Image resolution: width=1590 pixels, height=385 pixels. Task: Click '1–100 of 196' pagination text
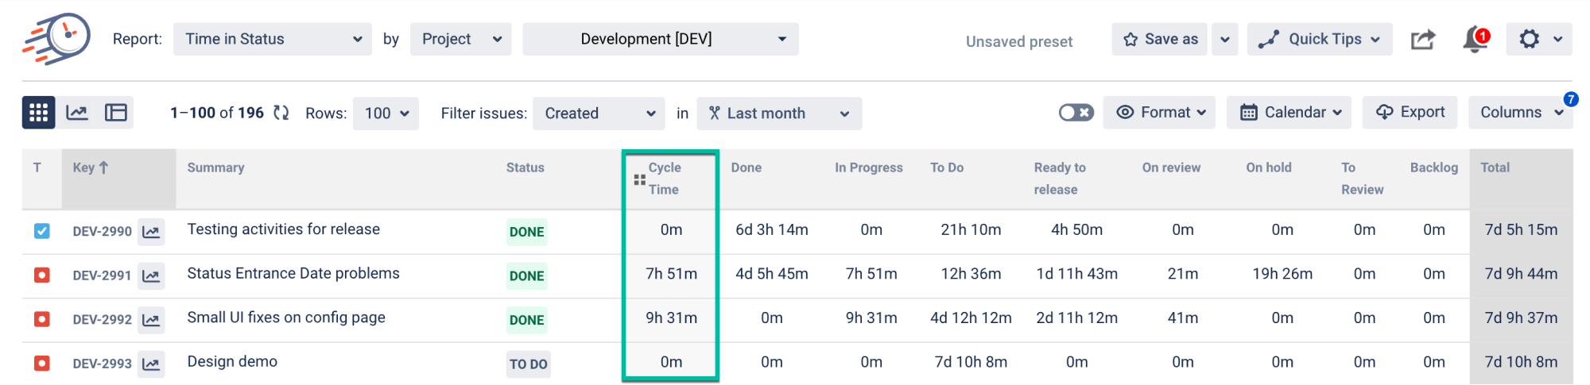pos(217,113)
